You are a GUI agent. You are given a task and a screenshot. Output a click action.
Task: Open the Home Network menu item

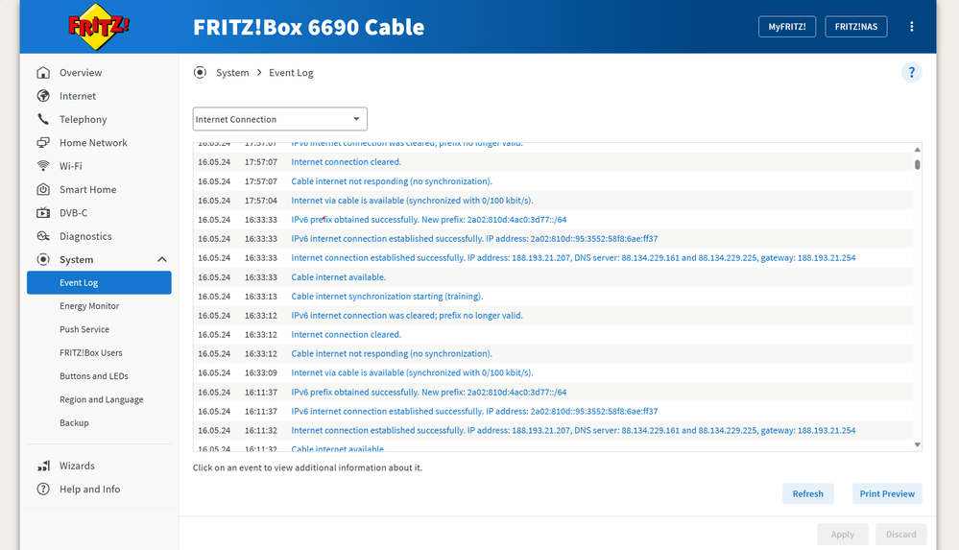93,143
